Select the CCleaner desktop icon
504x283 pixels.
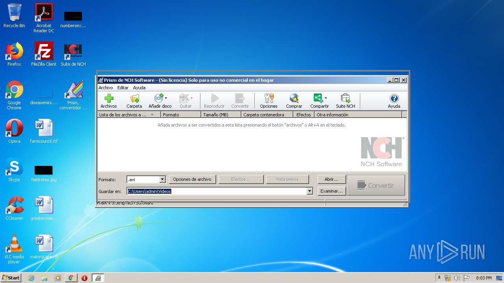pyautogui.click(x=14, y=208)
